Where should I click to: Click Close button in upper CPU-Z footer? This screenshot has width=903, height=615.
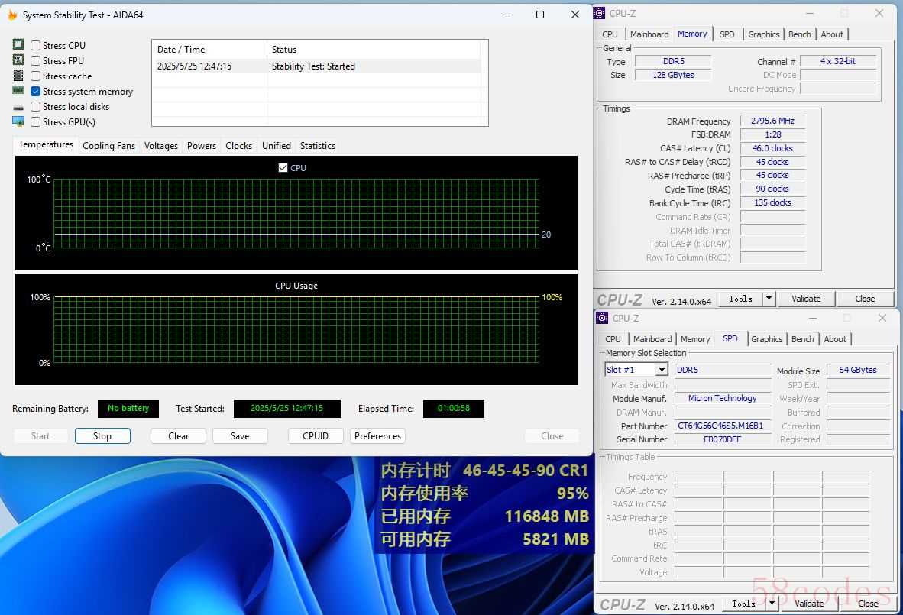coord(864,298)
